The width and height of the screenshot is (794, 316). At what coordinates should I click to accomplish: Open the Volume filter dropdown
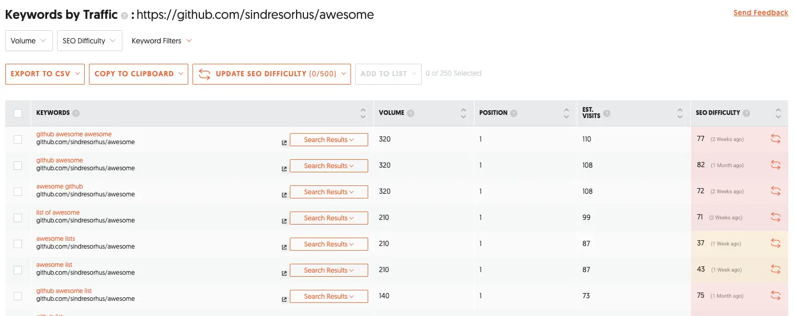[x=29, y=41]
